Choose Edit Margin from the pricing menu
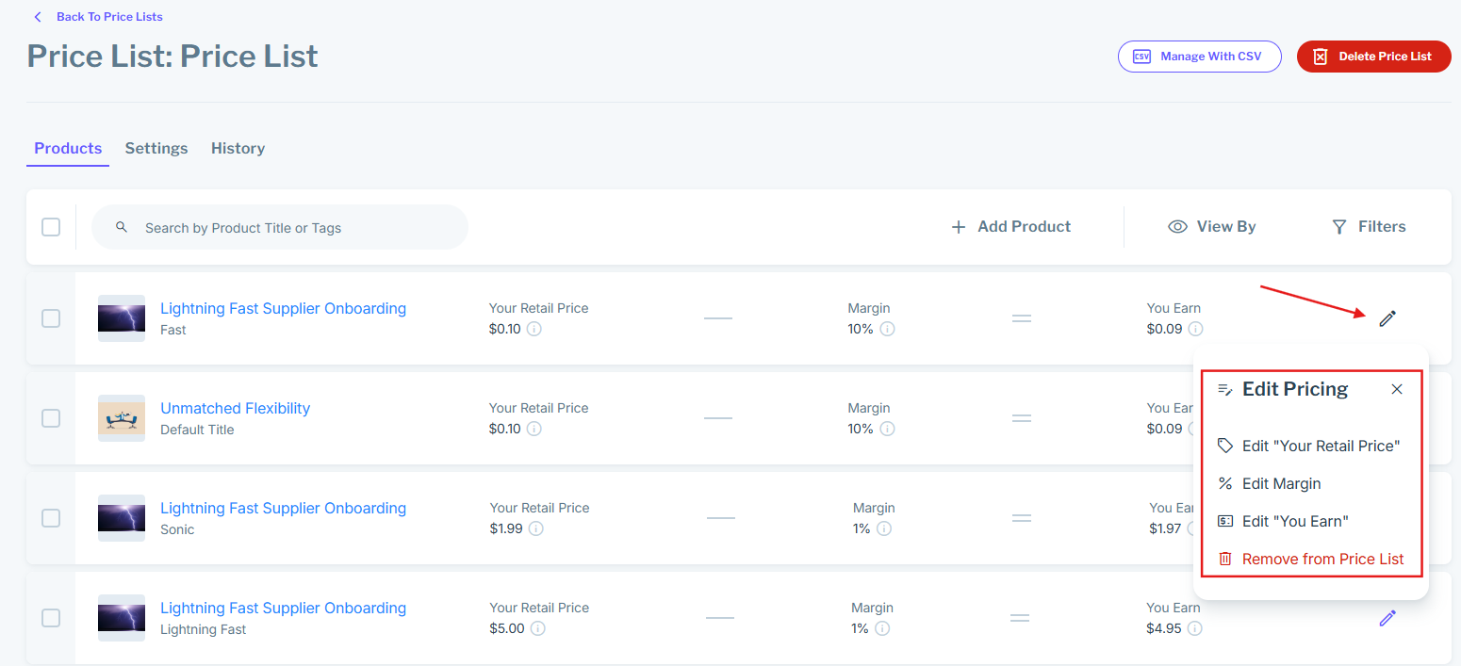Image resolution: width=1461 pixels, height=666 pixels. tap(1281, 483)
